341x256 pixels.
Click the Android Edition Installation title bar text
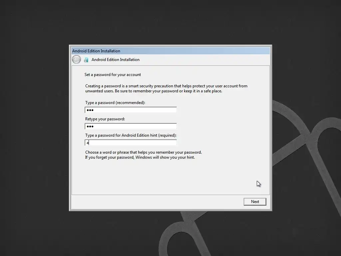click(96, 51)
